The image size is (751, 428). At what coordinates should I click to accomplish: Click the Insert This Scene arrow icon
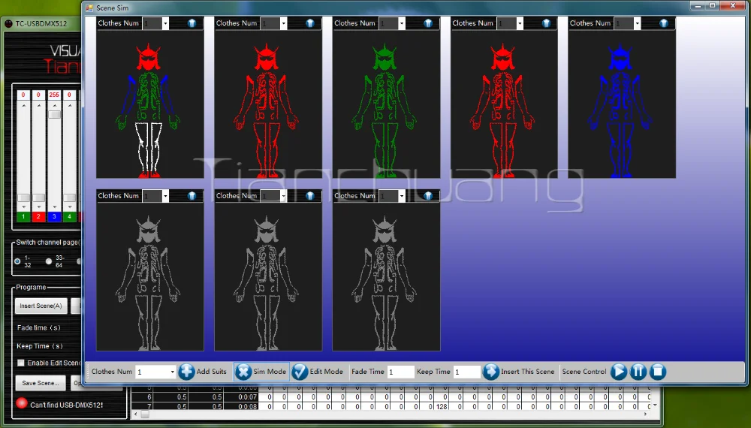(491, 372)
